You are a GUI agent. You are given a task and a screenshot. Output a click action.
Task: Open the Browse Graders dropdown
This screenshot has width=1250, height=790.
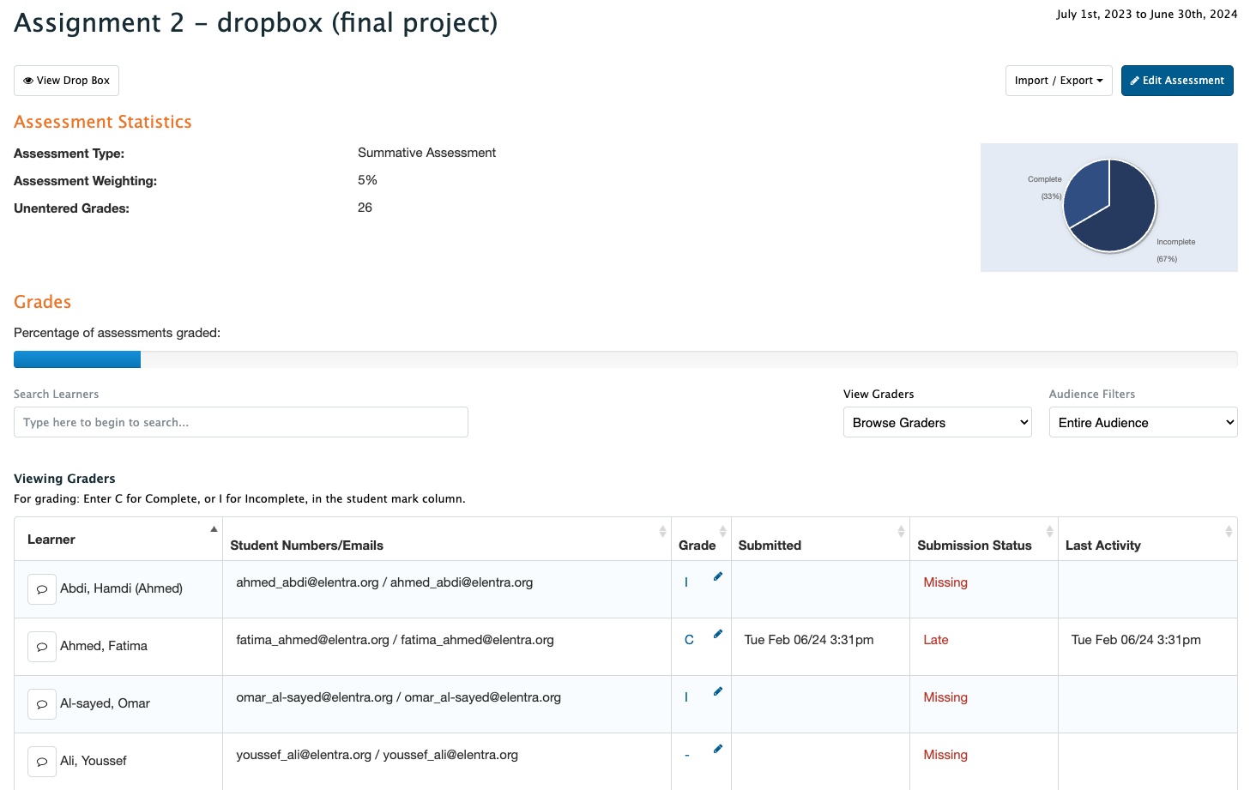click(x=937, y=423)
